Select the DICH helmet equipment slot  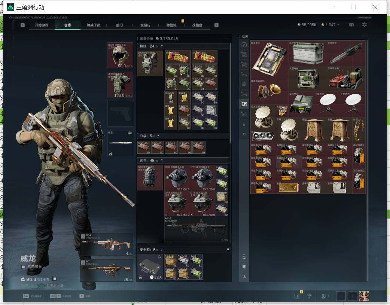coord(120,55)
